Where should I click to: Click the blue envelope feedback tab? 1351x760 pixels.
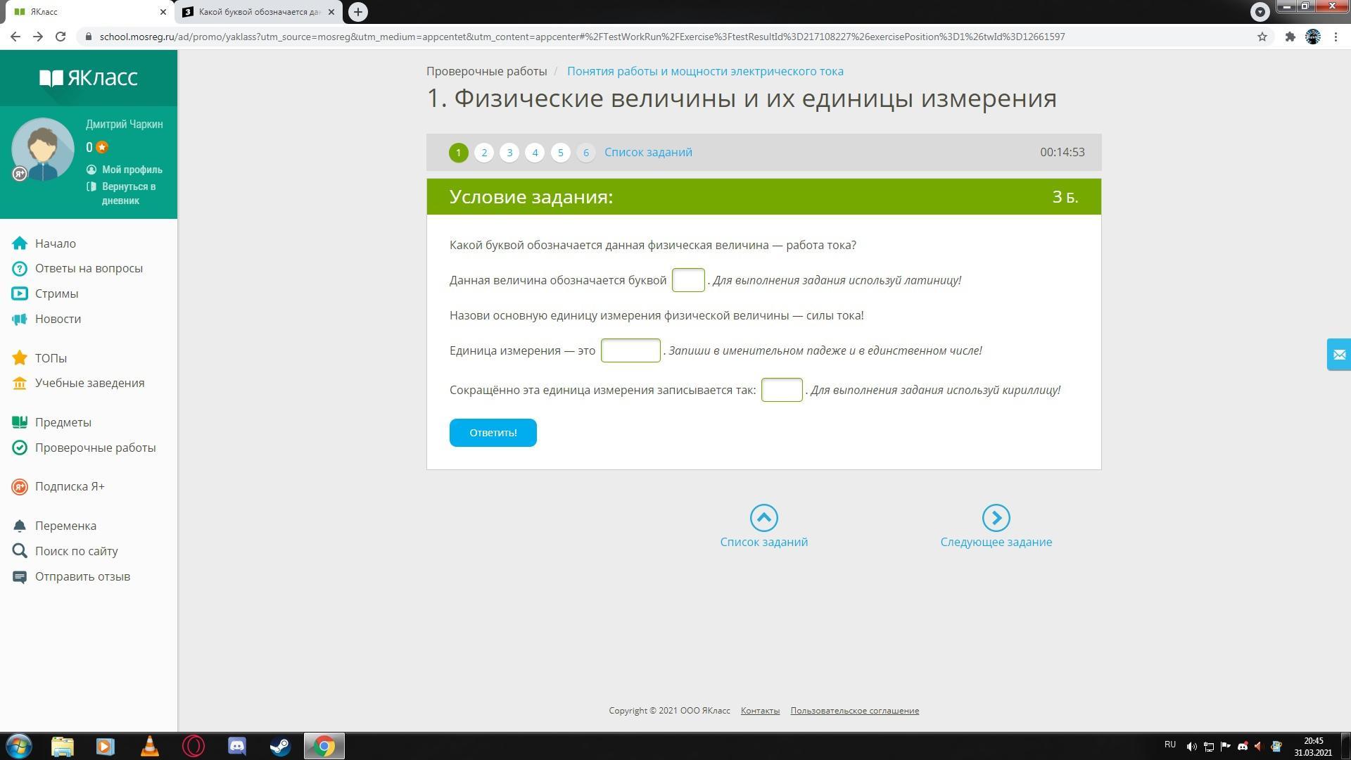(x=1338, y=355)
